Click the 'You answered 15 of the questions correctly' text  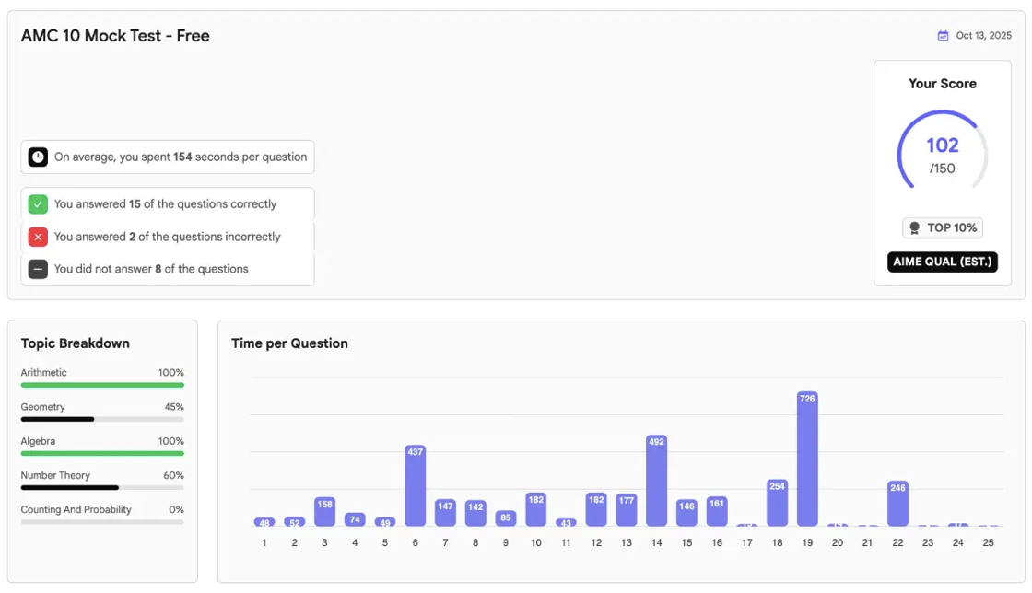coord(165,204)
